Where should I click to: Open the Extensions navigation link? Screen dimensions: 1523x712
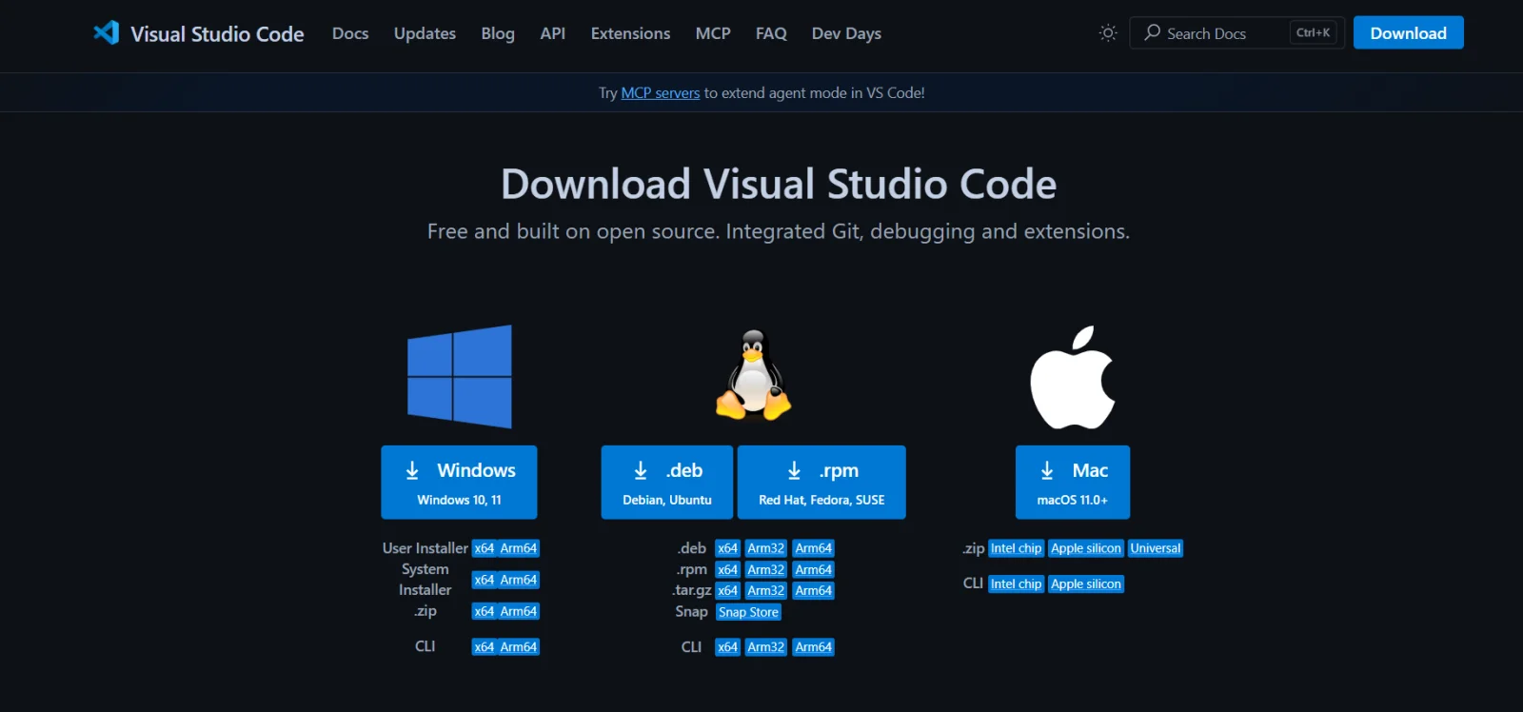tap(630, 33)
